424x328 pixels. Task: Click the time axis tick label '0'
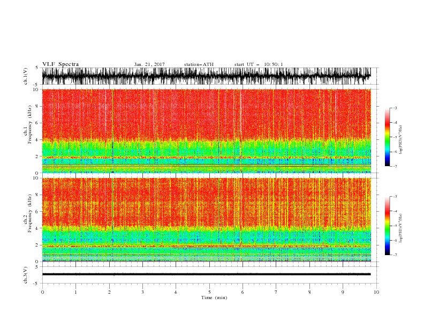42,292
